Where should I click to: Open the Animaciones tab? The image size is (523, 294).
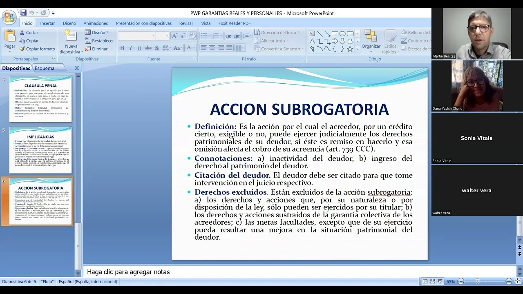click(96, 23)
